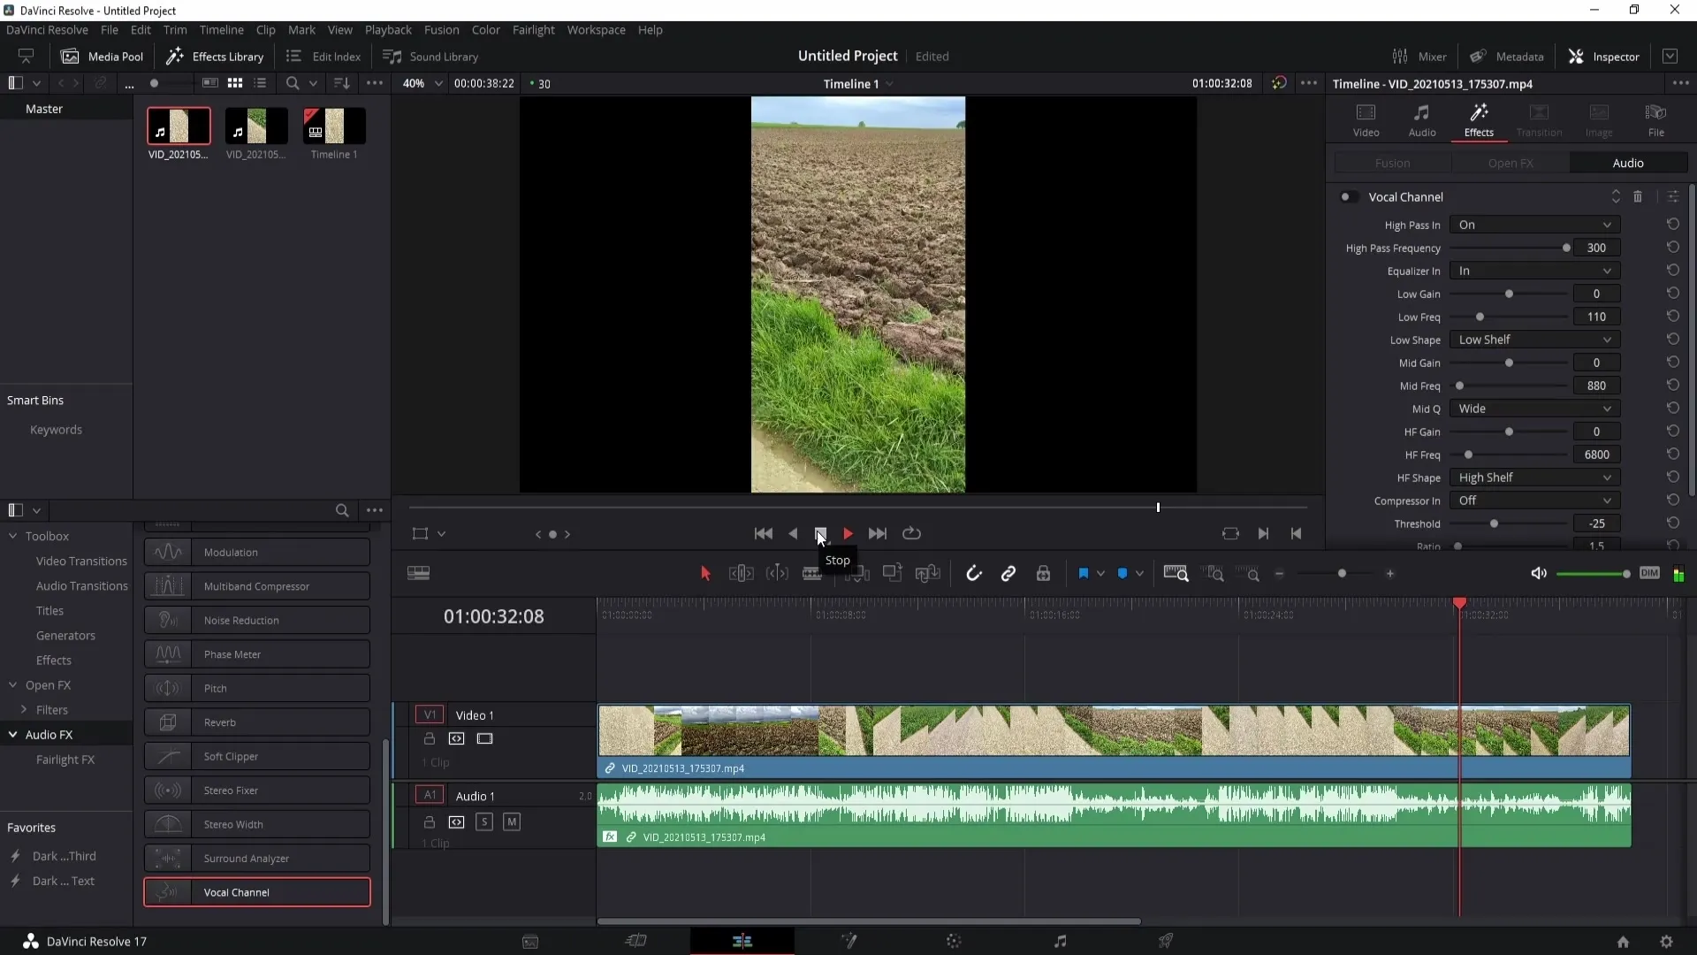Toggle High Pass In dropdown On/Off
Image resolution: width=1697 pixels, height=955 pixels.
1533,225
